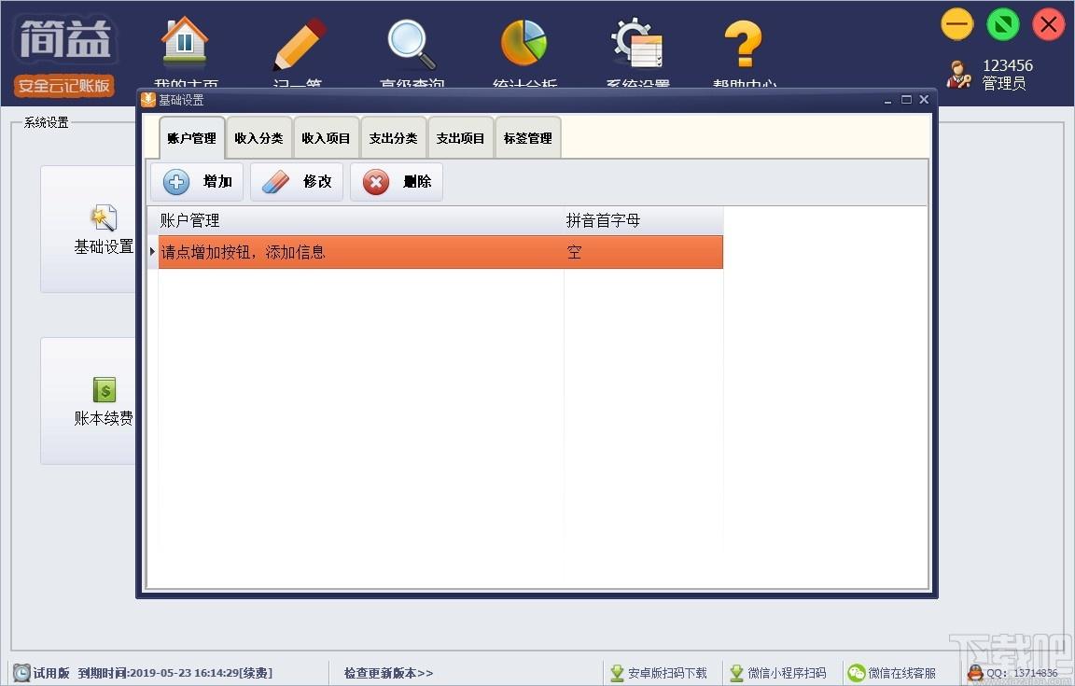Screen dimensions: 1075x686
Task: Click the administrator user avatar icon
Action: click(x=958, y=74)
